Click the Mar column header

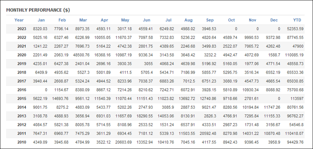[83, 20]
